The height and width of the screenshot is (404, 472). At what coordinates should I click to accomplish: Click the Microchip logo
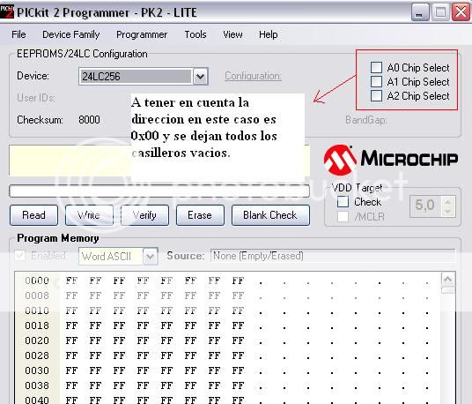(x=391, y=160)
